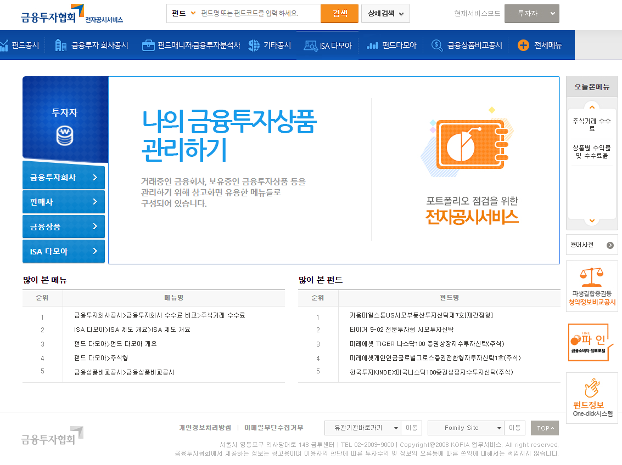The width and height of the screenshot is (622, 465).
Task: Click the briefcase icon beside 펀드매니저금융투자분석사
Action: tap(148, 46)
